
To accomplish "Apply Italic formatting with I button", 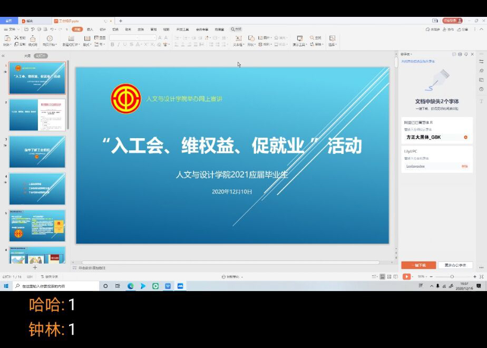I will (x=119, y=45).
